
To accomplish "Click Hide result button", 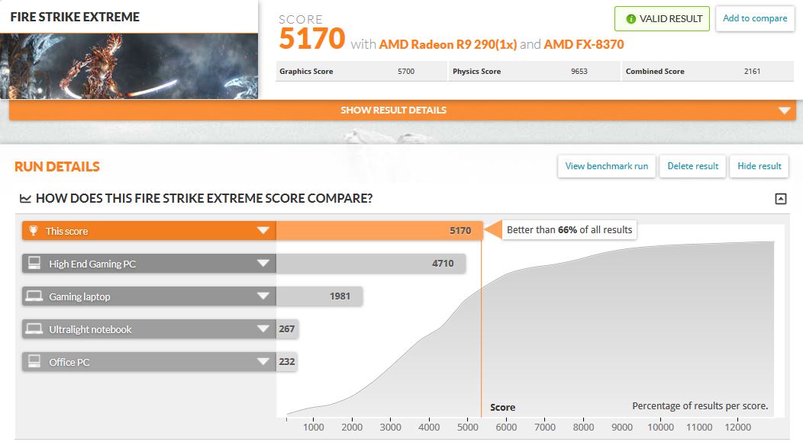I will 759,166.
